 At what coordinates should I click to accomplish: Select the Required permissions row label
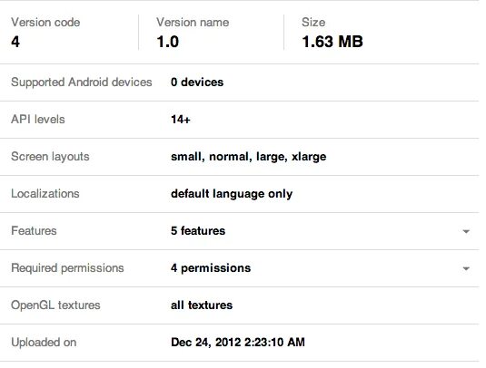point(67,267)
